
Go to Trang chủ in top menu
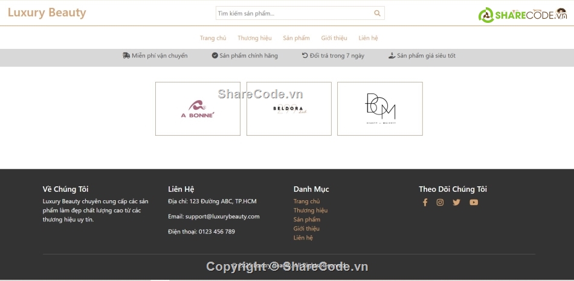tap(213, 38)
